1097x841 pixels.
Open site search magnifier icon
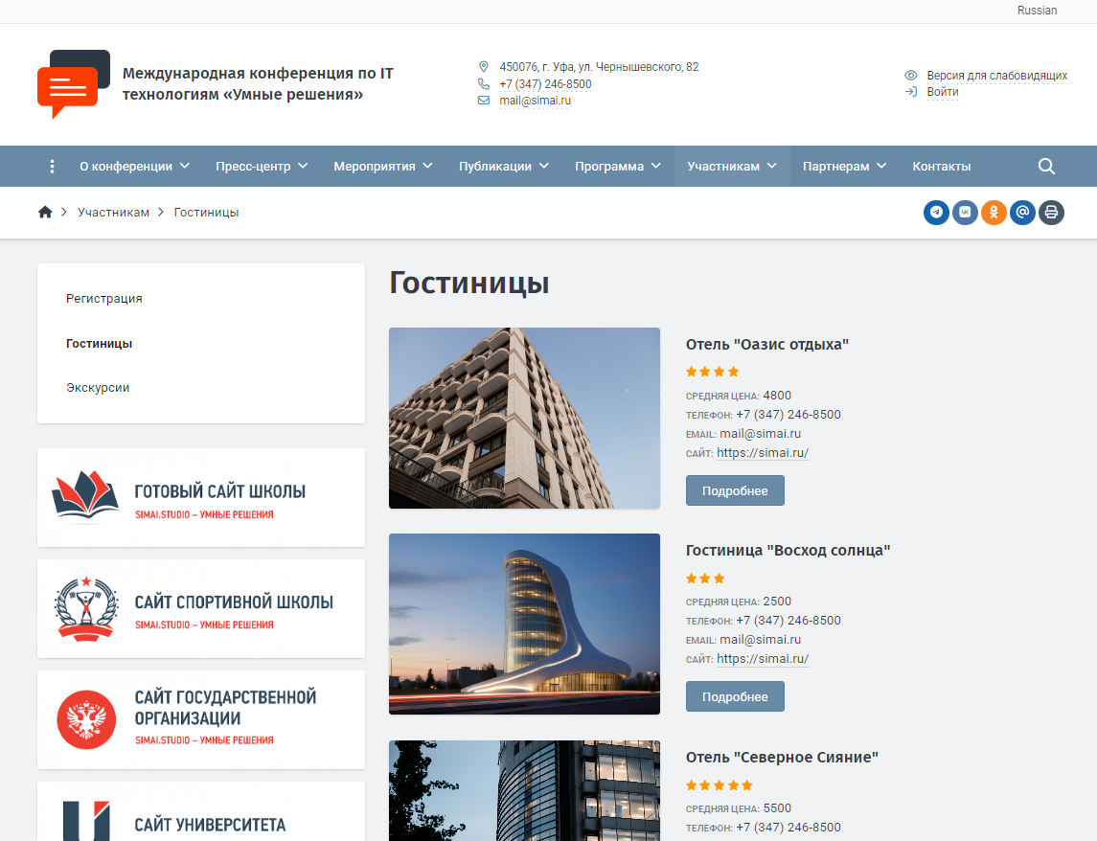(x=1046, y=167)
